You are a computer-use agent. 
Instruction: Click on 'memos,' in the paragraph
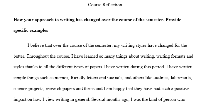coord(62,78)
